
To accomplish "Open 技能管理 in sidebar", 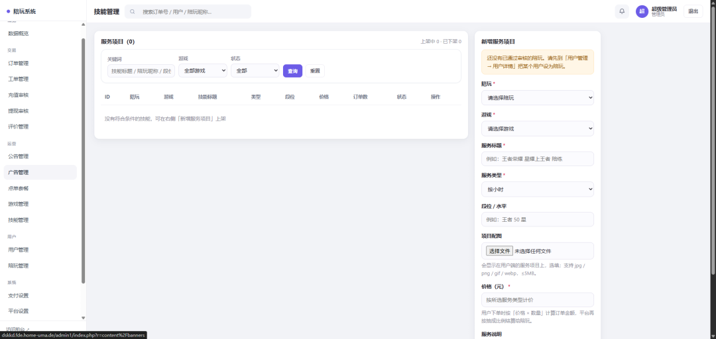I will (x=40, y=220).
